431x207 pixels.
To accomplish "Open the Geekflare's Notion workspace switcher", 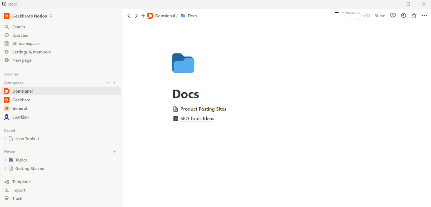I will point(28,16).
